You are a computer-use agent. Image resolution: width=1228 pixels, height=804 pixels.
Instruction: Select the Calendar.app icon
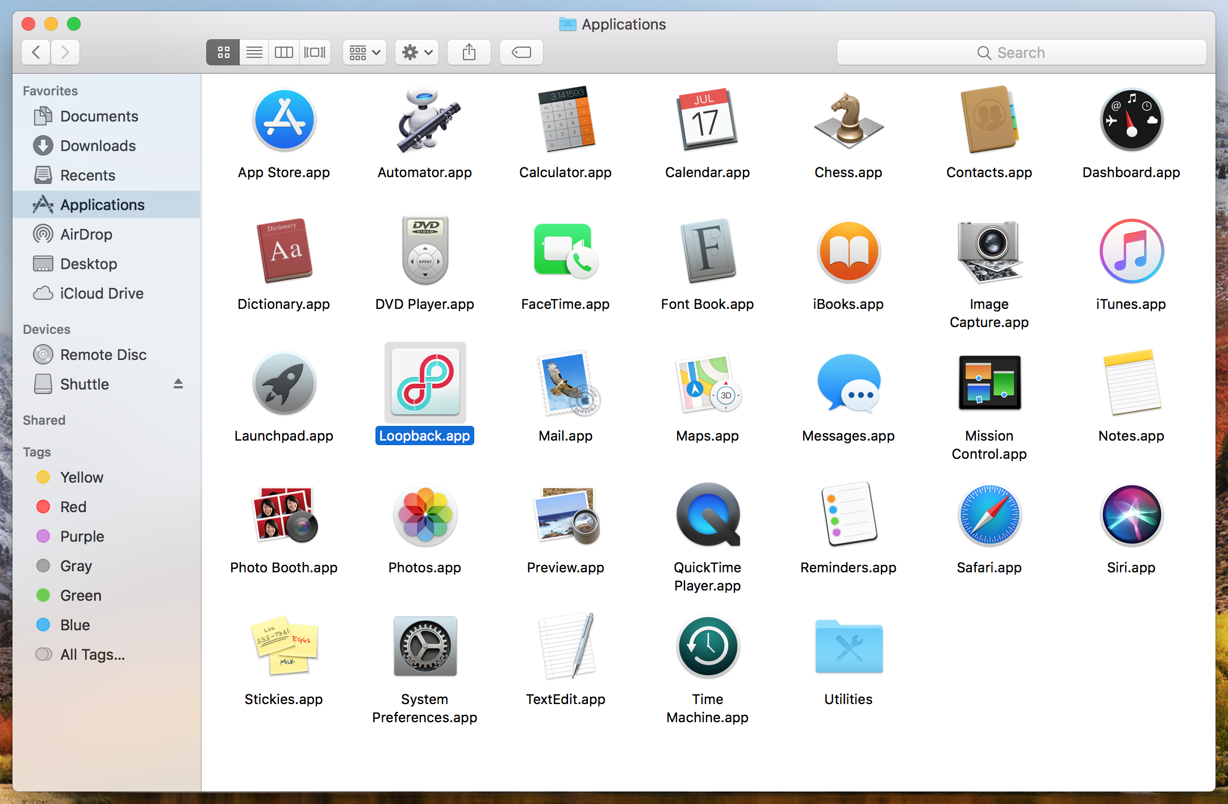[x=707, y=119]
